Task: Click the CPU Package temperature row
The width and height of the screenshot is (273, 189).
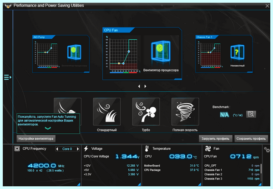Action: tap(172, 170)
